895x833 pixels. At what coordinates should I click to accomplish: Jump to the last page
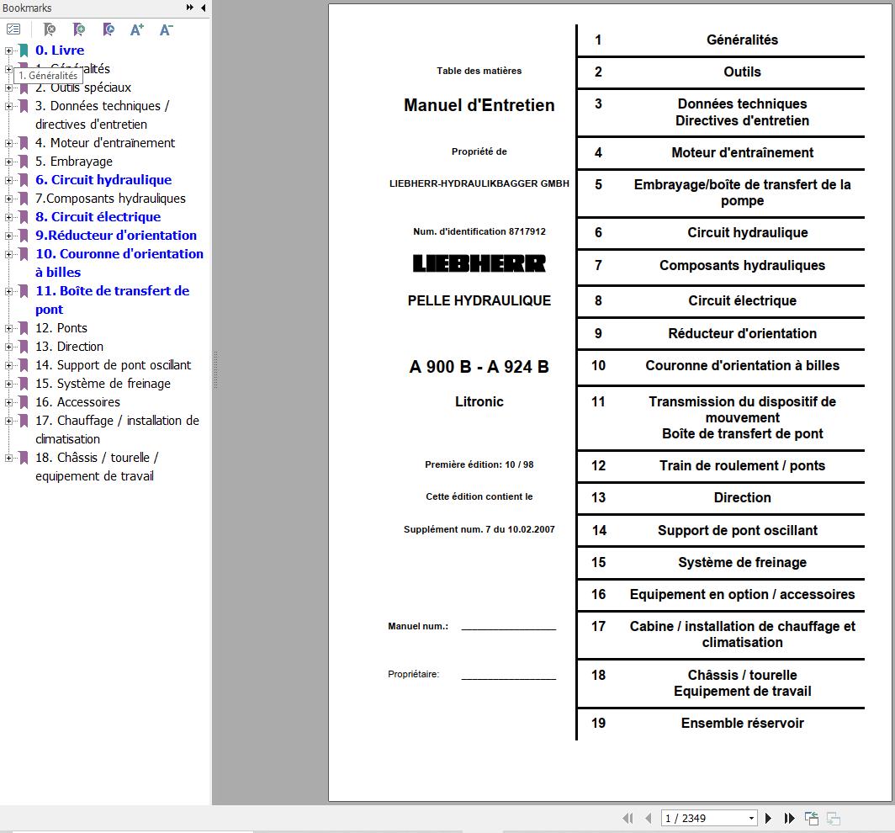click(x=789, y=818)
